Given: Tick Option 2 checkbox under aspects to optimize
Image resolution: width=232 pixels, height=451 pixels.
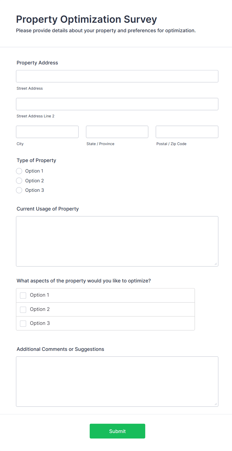Looking at the screenshot, I should 23,310.
